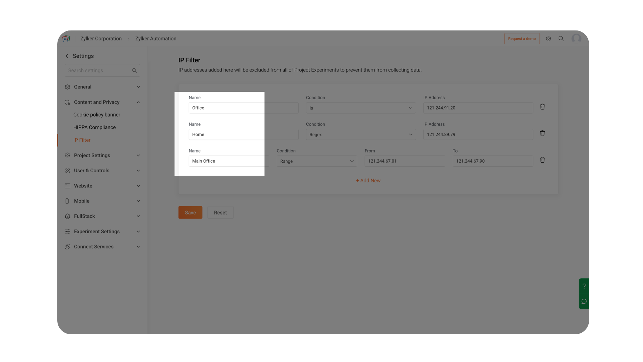Screen dimensions: 643x362
Task: Delete the Main Office range row
Action: point(542,160)
